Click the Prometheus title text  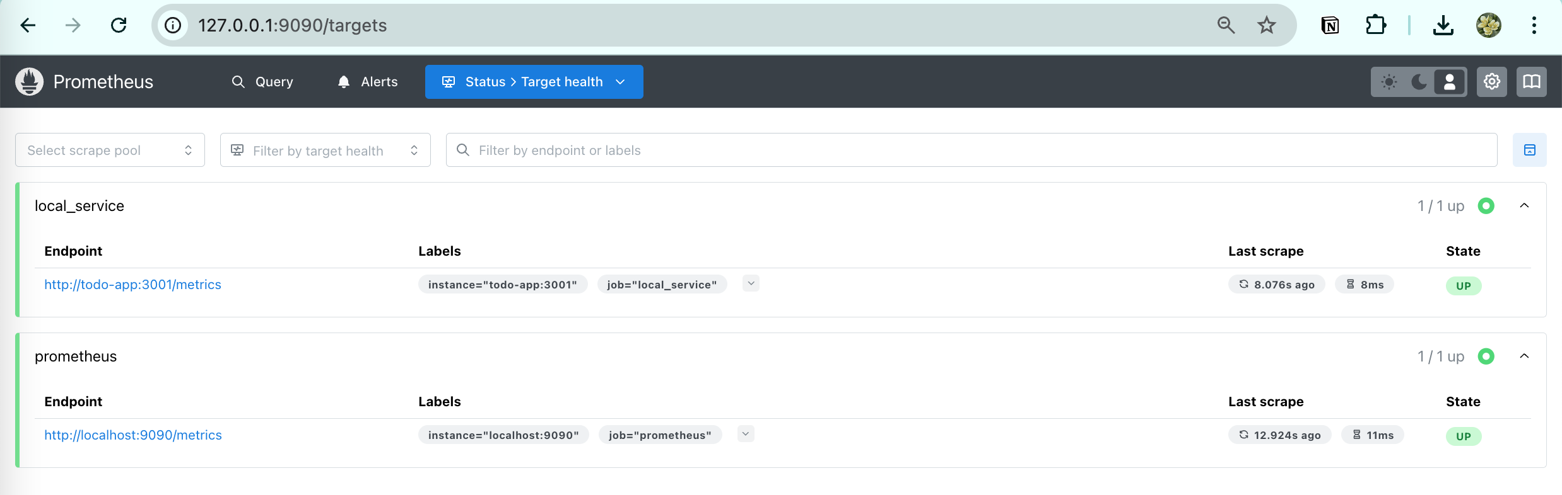coord(103,82)
